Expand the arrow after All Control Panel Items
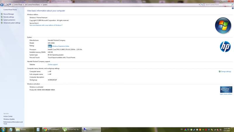Screen dimensions: 234x132 point(41,5)
